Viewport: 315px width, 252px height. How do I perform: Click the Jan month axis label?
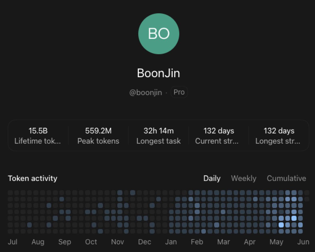click(x=171, y=242)
